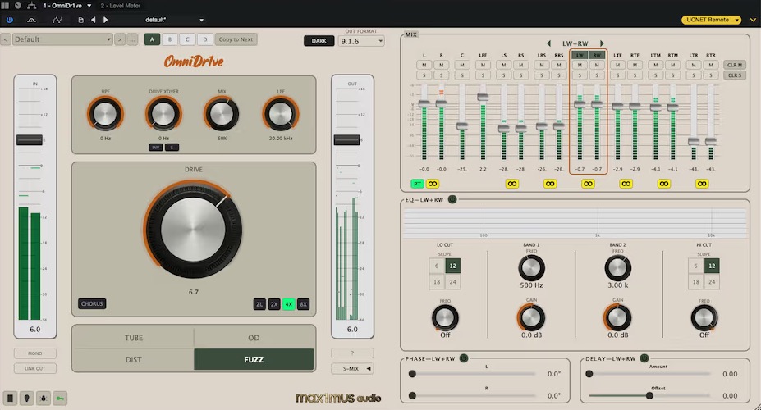The image size is (761, 410).
Task: Click the Delay Offset slider handle
Action: tap(649, 396)
